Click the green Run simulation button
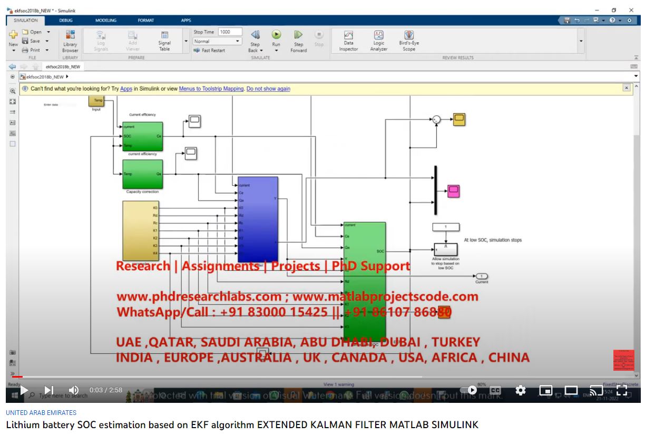 pyautogui.click(x=276, y=35)
